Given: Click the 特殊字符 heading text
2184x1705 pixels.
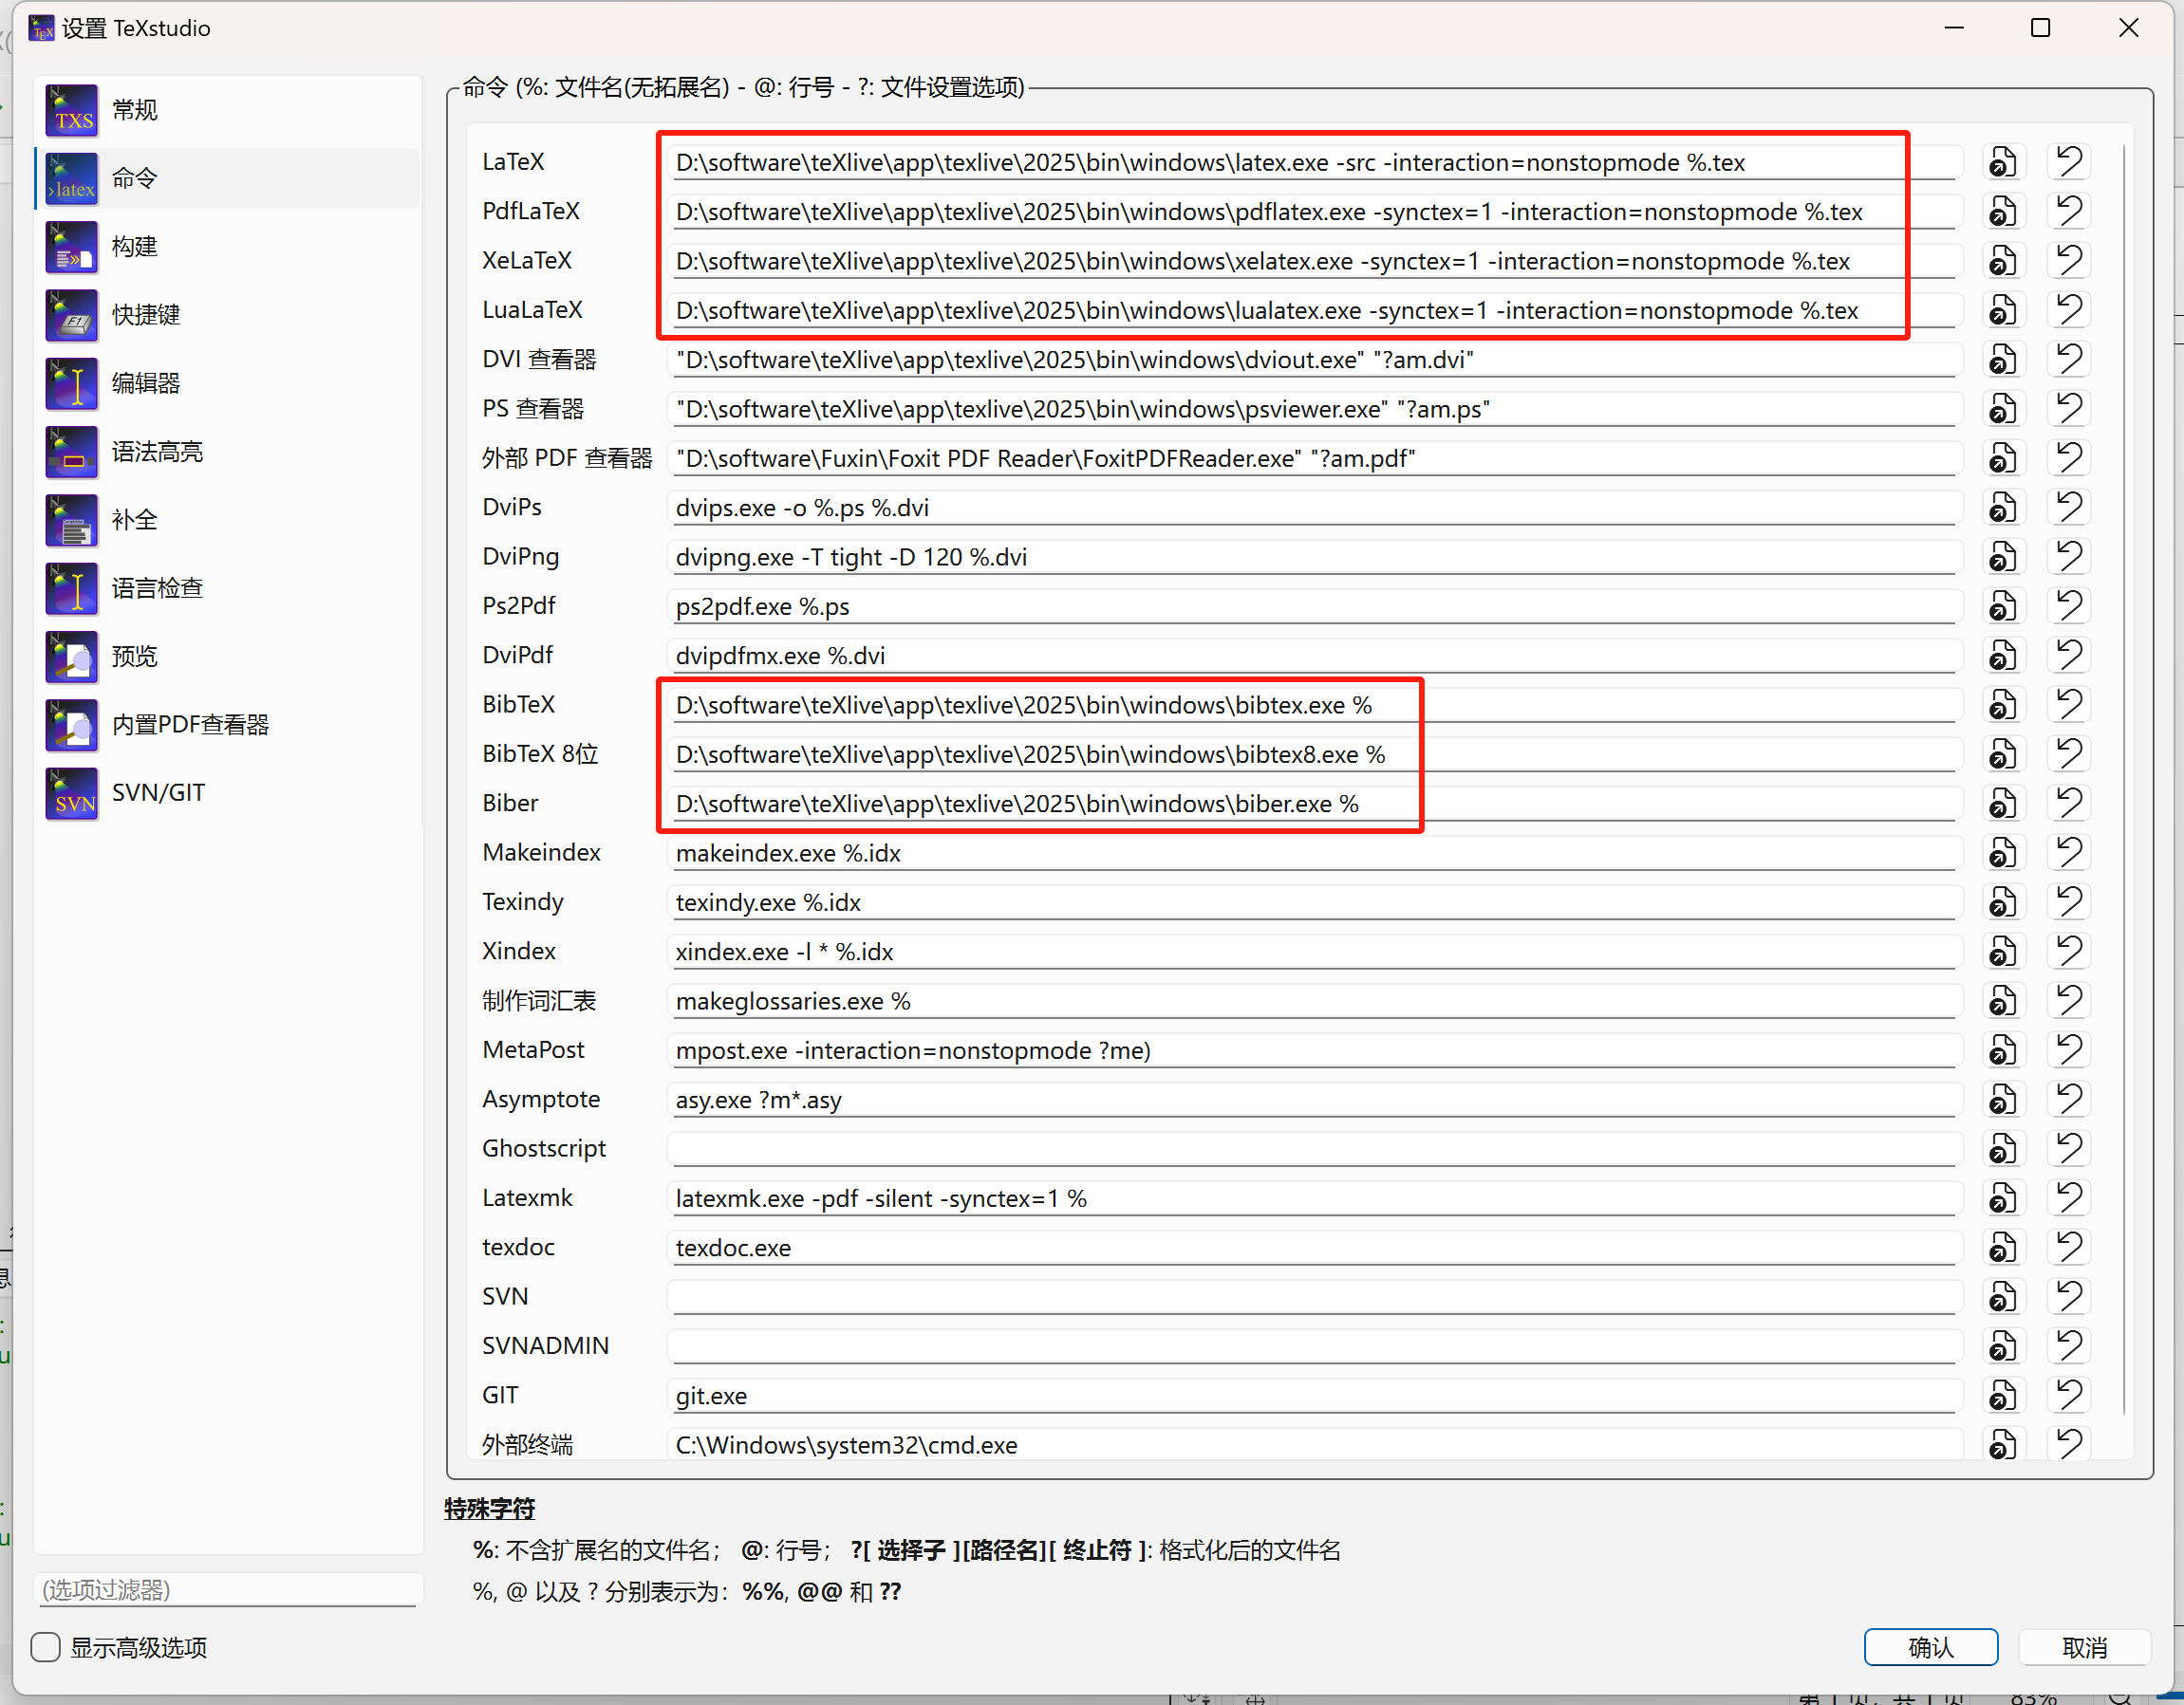Looking at the screenshot, I should [x=490, y=1510].
